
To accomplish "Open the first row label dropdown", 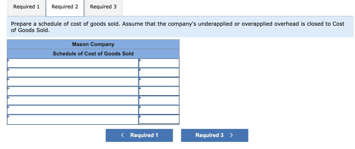I will click(x=73, y=63).
